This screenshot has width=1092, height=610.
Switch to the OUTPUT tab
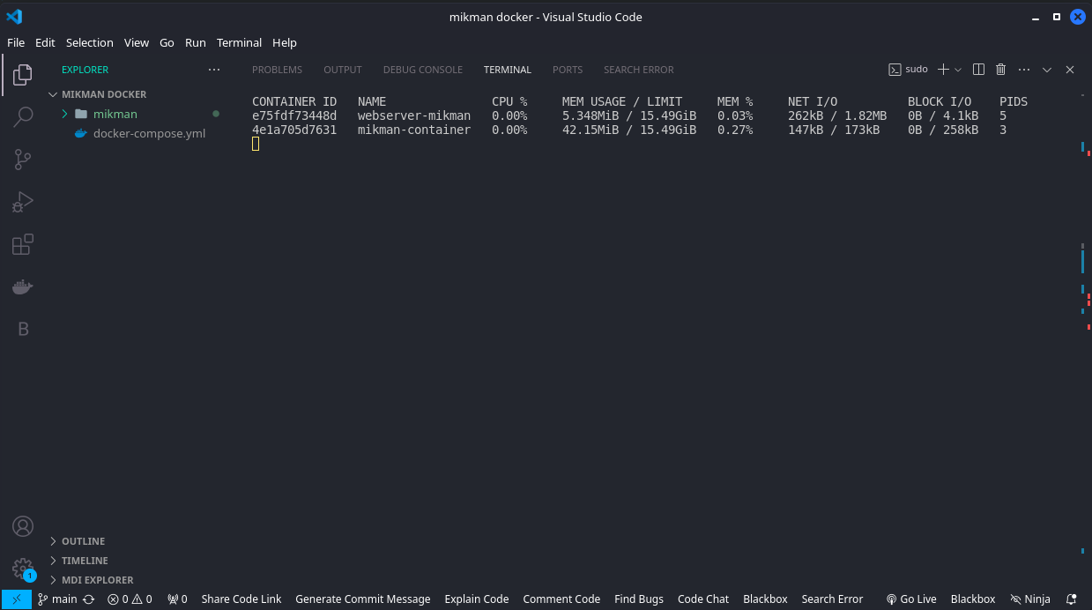(343, 70)
